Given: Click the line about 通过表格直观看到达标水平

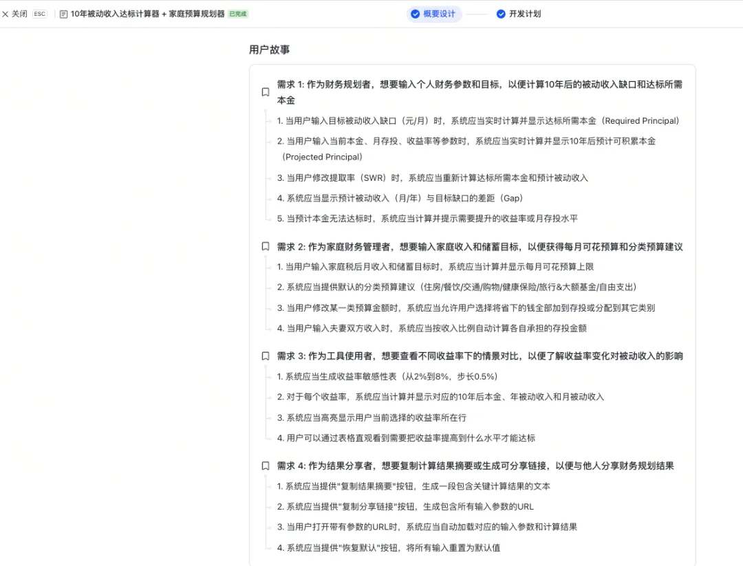Looking at the screenshot, I should [406, 438].
